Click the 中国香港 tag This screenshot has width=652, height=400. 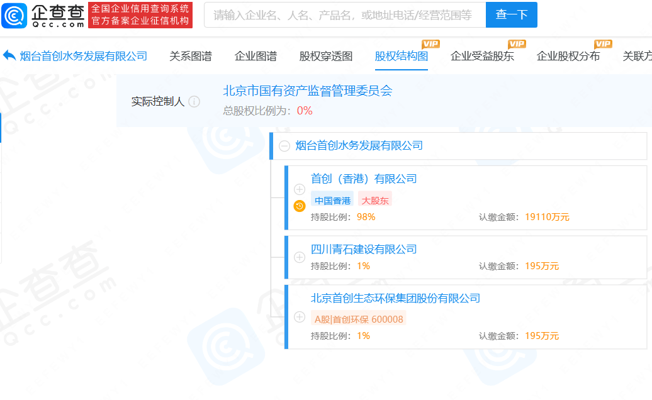point(332,200)
